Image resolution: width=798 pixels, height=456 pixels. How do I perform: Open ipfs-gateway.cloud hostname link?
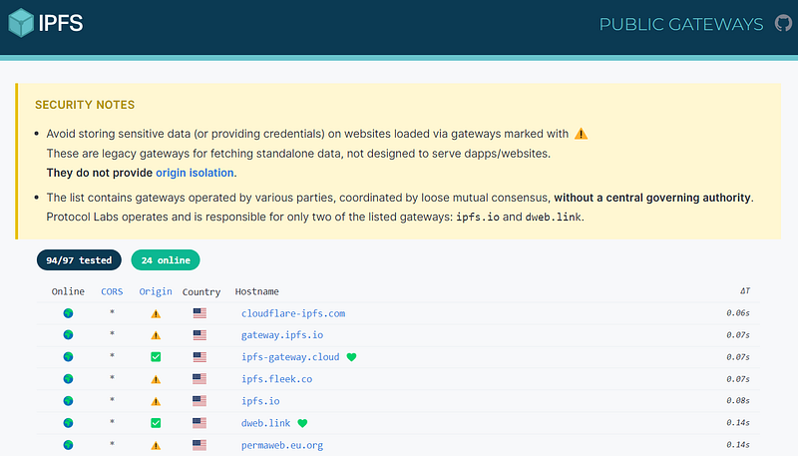pos(290,357)
